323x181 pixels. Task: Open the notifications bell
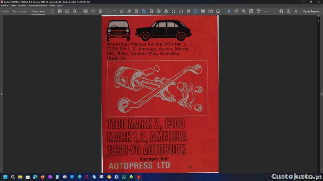296,11
